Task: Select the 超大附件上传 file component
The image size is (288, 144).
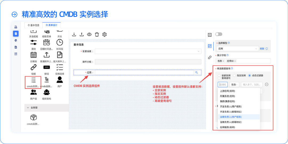Action: (59, 55)
